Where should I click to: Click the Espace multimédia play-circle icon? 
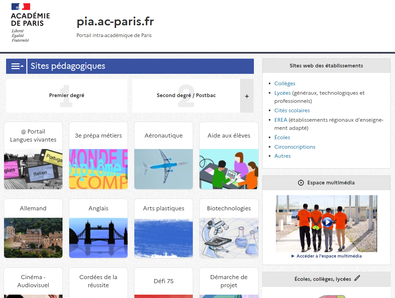pos(301,183)
